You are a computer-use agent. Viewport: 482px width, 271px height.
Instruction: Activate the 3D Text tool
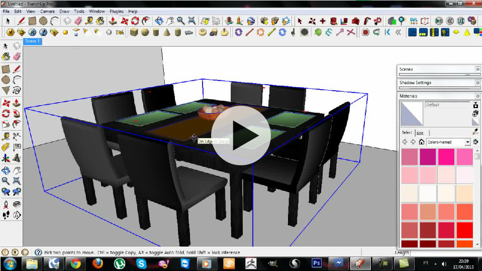[x=17, y=158]
